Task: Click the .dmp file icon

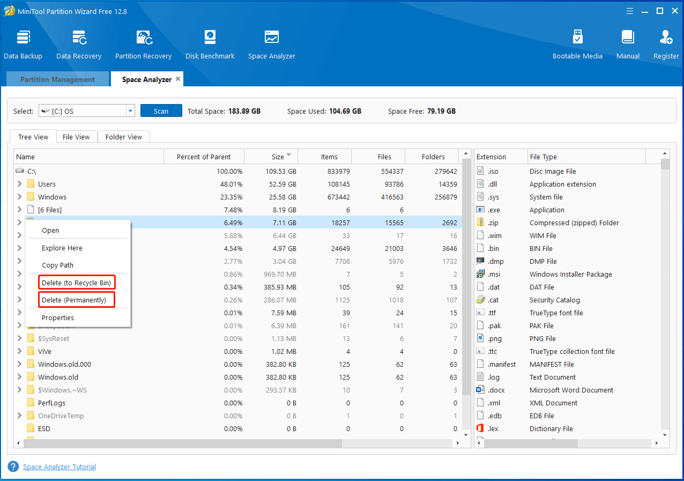Action: pyautogui.click(x=480, y=261)
